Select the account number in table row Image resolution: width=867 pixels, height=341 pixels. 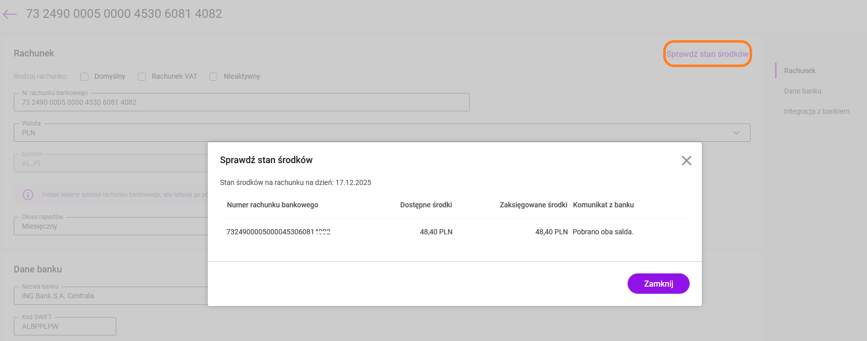tap(277, 232)
